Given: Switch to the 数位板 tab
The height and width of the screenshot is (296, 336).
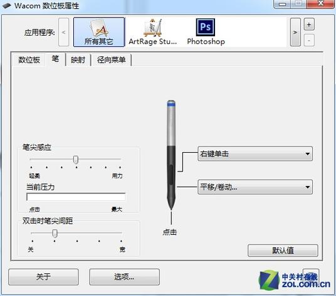Looking at the screenshot, I should [29, 60].
